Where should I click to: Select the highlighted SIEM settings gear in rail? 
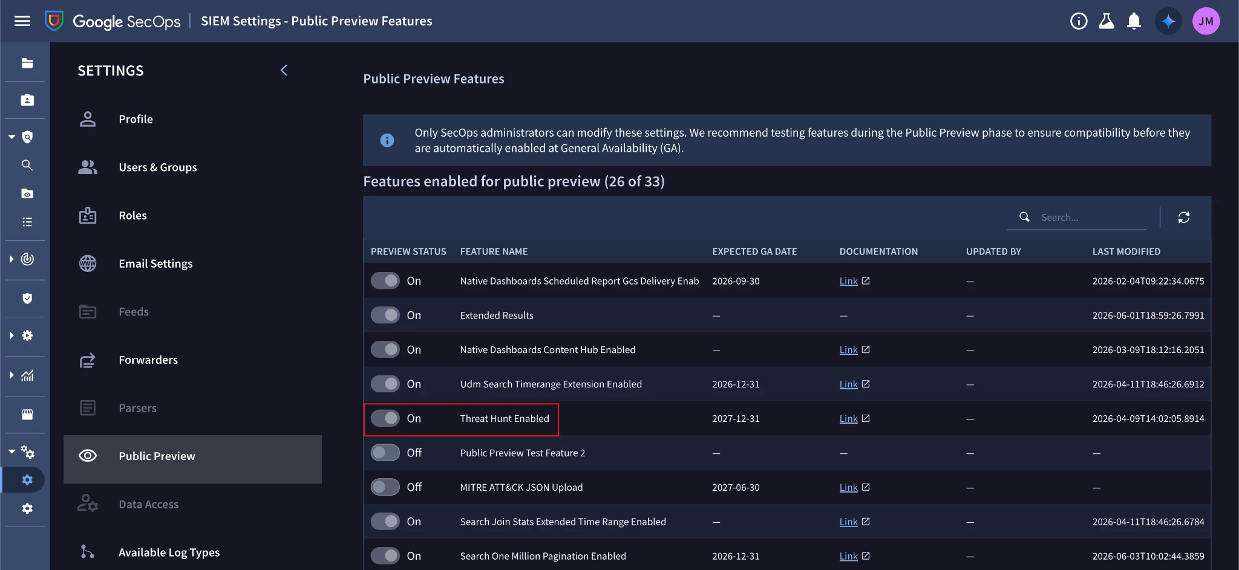coord(27,480)
